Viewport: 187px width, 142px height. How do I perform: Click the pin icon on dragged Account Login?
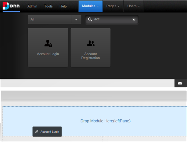click(x=36, y=132)
